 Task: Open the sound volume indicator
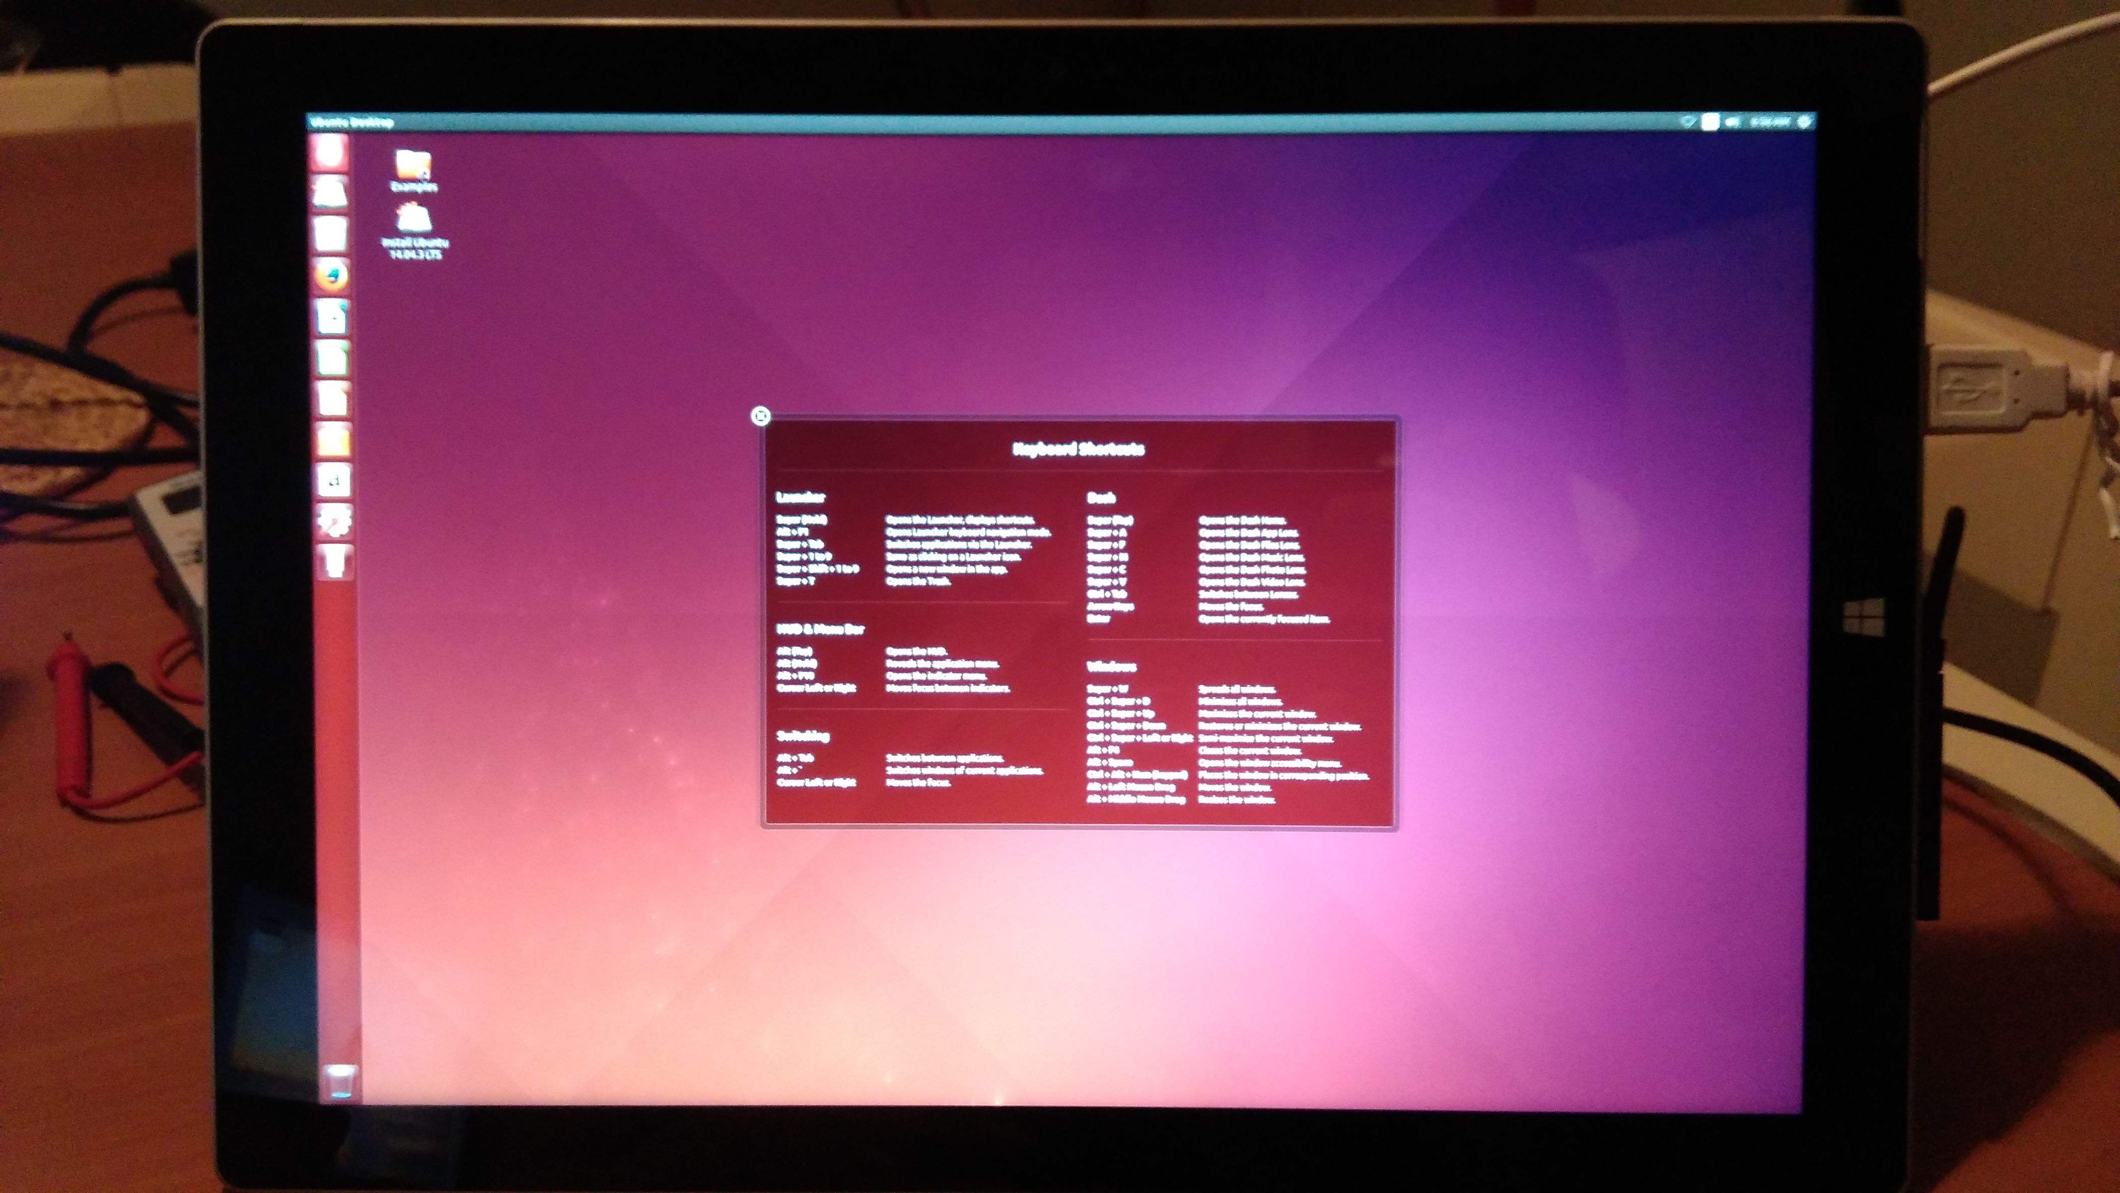pyautogui.click(x=1733, y=122)
